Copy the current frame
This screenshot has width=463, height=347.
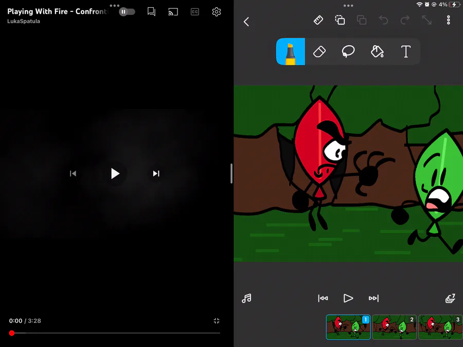coord(340,20)
